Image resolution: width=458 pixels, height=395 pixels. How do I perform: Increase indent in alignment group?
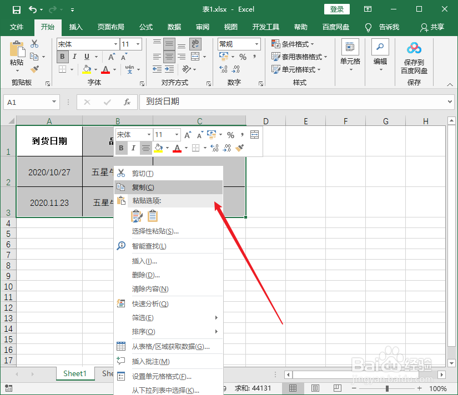[x=169, y=69]
